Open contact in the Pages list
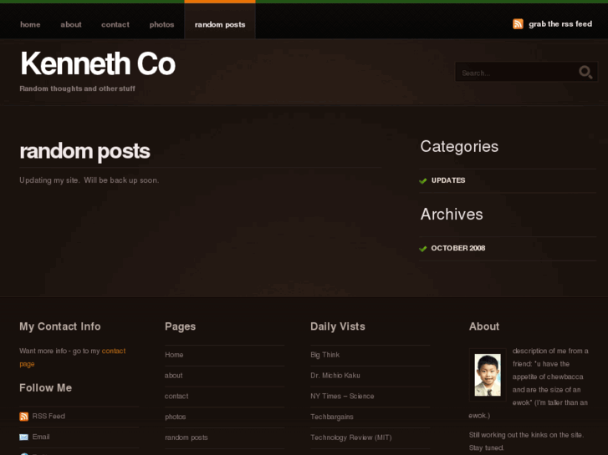The width and height of the screenshot is (608, 455). [176, 396]
